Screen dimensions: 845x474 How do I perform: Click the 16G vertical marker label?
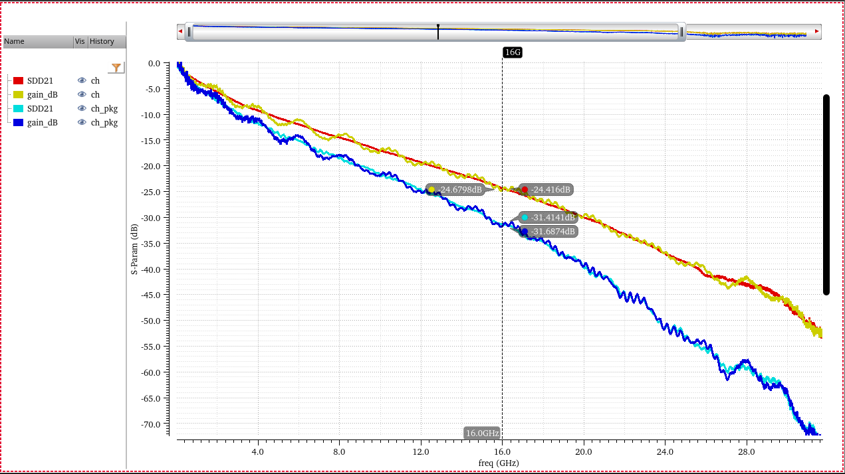512,52
